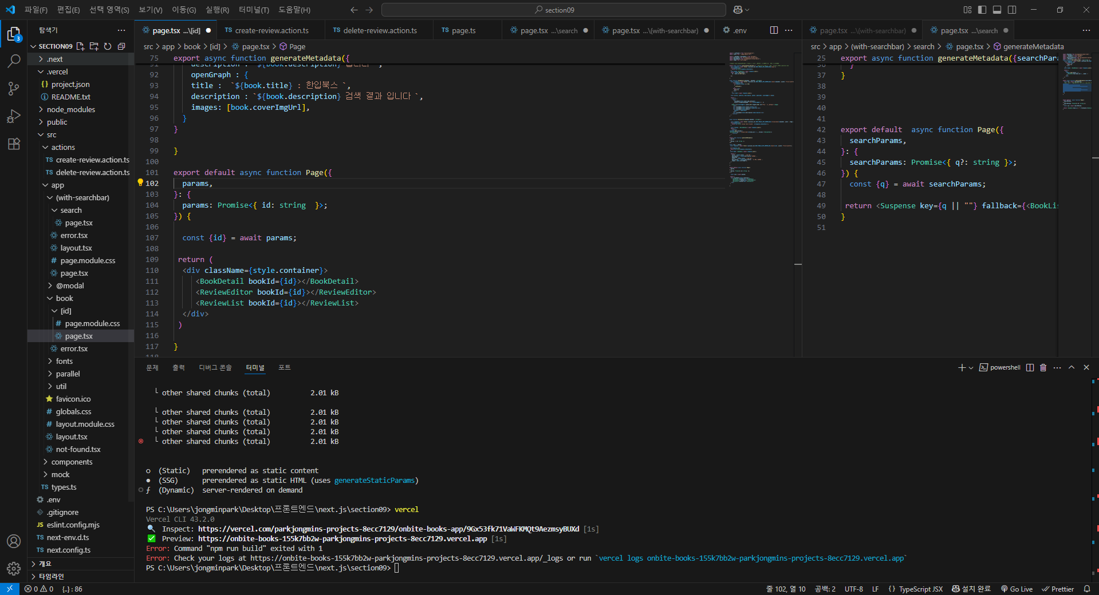The height and width of the screenshot is (595, 1099).
Task: Open the File menu (파일)
Action: point(36,10)
